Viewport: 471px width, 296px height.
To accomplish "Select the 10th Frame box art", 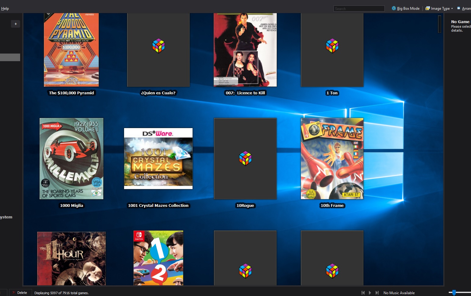I will [x=332, y=158].
